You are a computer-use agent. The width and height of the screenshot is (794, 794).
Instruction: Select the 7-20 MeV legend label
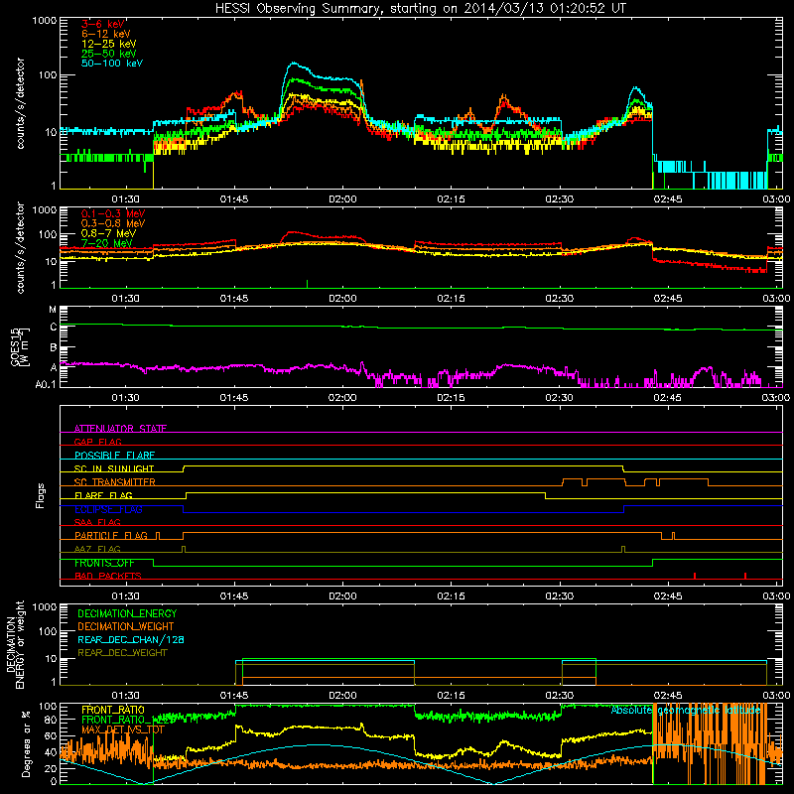coord(106,243)
